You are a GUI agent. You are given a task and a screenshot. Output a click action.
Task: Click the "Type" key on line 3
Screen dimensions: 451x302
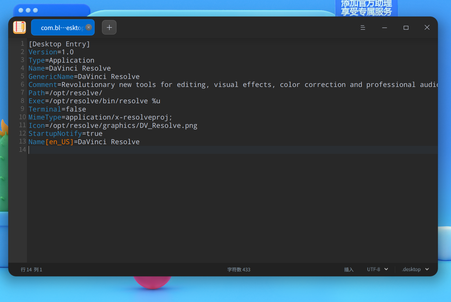(37, 60)
